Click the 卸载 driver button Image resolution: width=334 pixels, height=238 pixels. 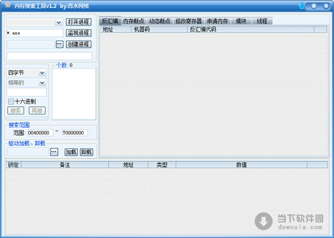point(86,152)
